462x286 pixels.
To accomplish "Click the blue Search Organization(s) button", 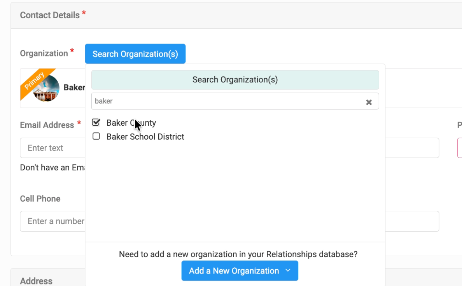I will tap(135, 54).
